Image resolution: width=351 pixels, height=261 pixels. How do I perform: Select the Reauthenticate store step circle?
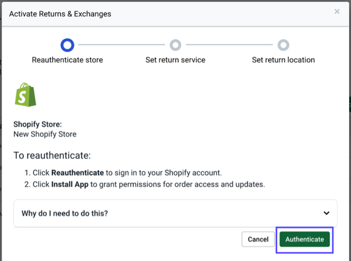[68, 45]
